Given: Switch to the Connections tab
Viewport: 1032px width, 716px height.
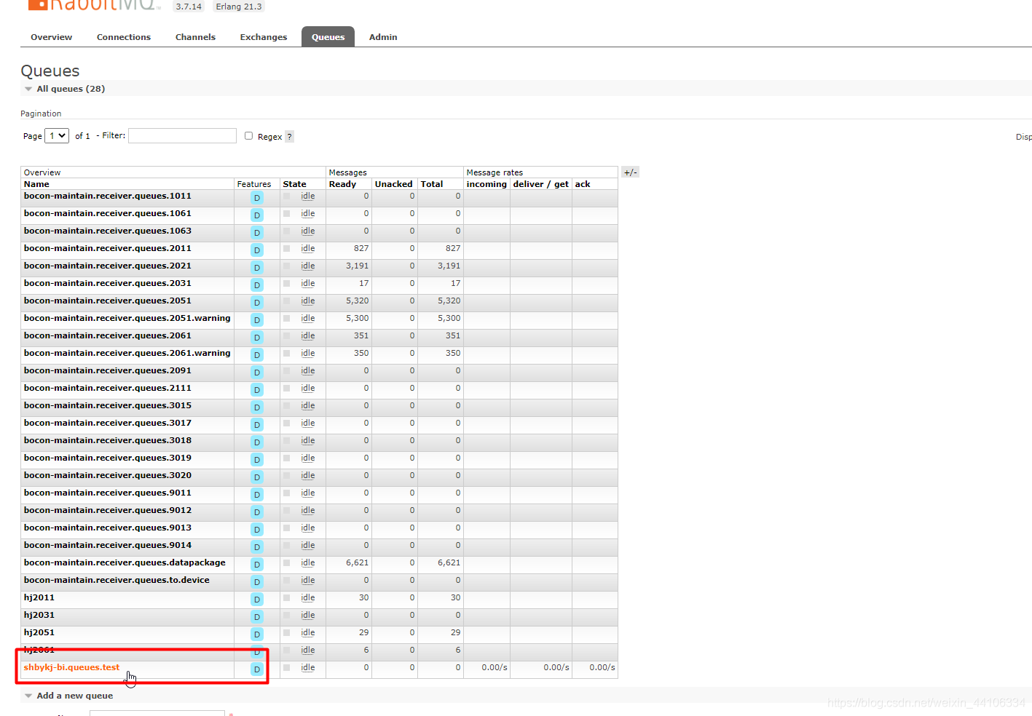Looking at the screenshot, I should pyautogui.click(x=124, y=37).
